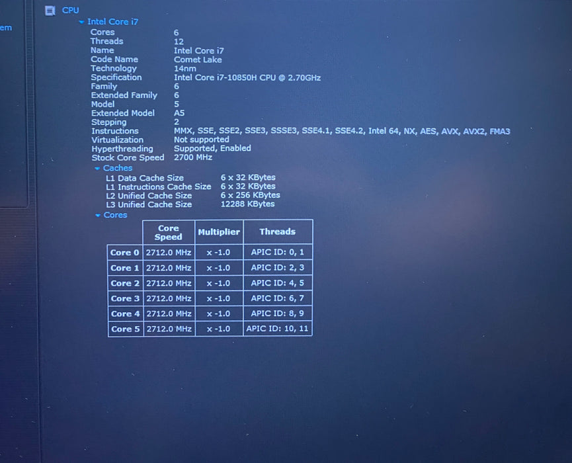Click L1 Instructions Cache Size label
This screenshot has width=572, height=463.
(x=158, y=187)
